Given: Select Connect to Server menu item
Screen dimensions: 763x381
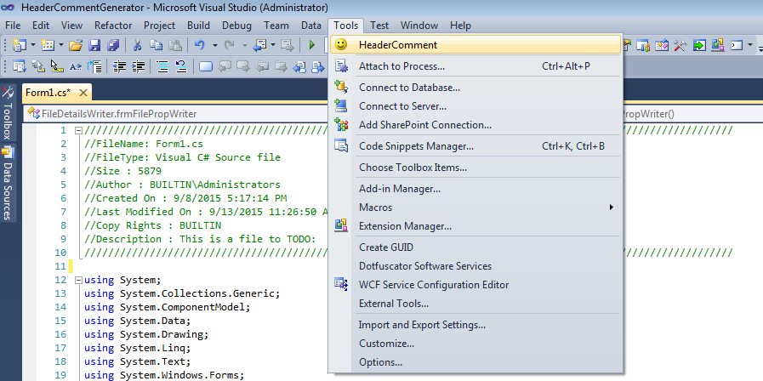Looking at the screenshot, I should (476, 106).
